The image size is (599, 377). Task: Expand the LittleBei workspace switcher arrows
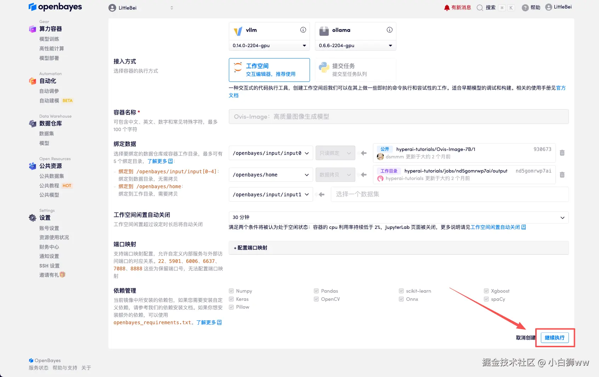click(x=172, y=8)
